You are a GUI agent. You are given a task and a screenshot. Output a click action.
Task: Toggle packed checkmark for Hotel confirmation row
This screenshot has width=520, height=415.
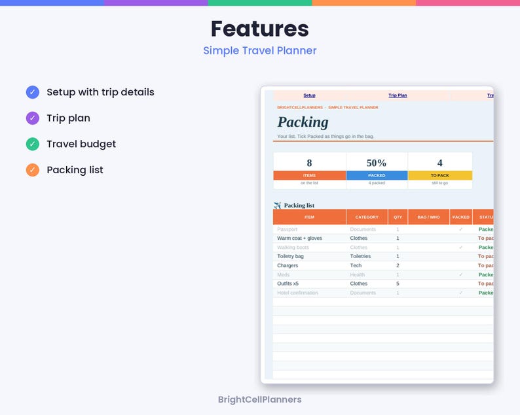pos(460,293)
